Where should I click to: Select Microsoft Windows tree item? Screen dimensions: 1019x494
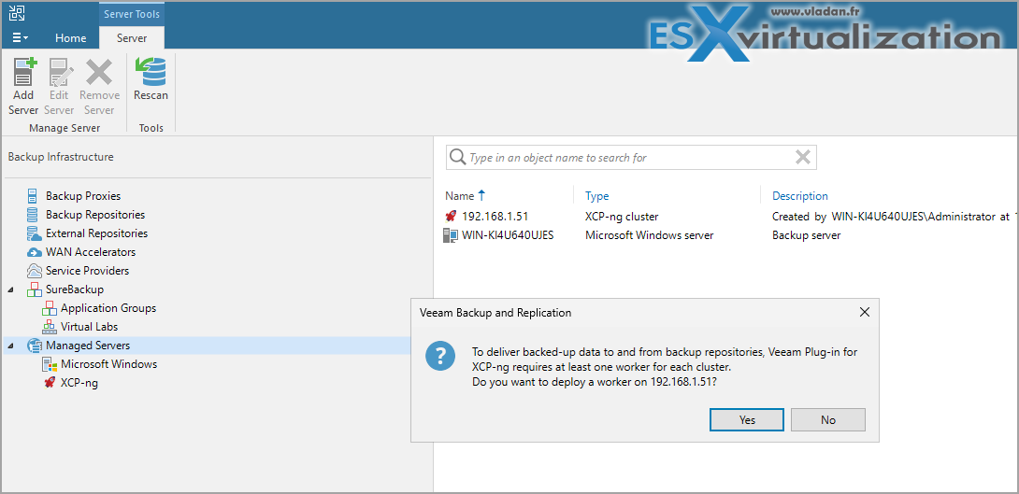point(108,364)
